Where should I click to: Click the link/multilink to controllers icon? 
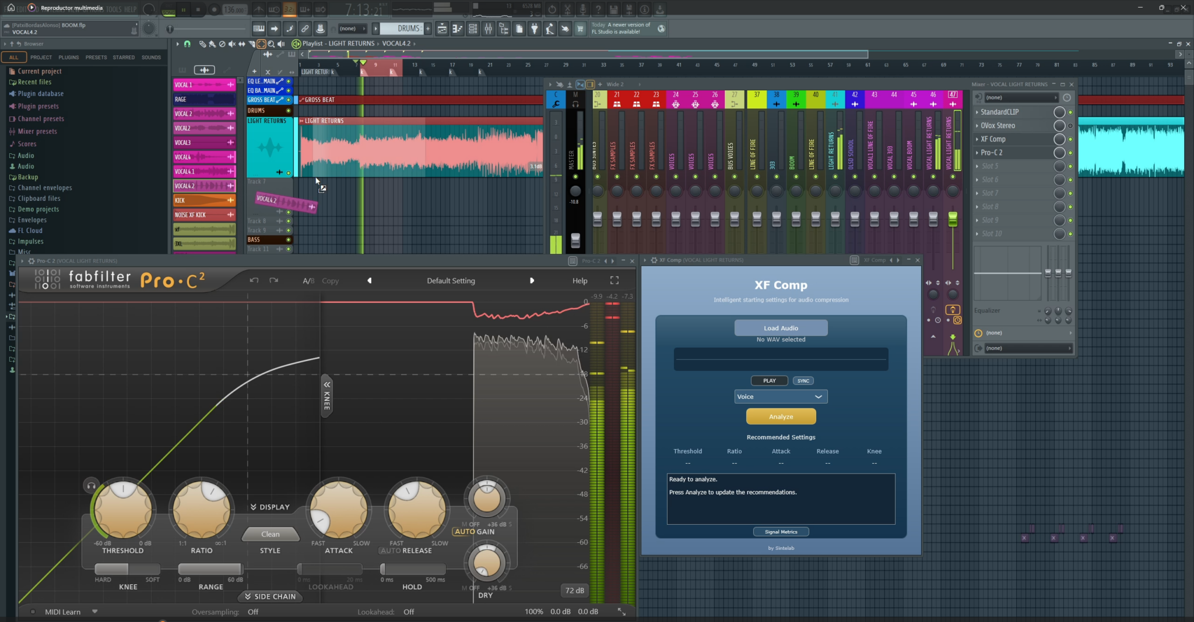305,29
